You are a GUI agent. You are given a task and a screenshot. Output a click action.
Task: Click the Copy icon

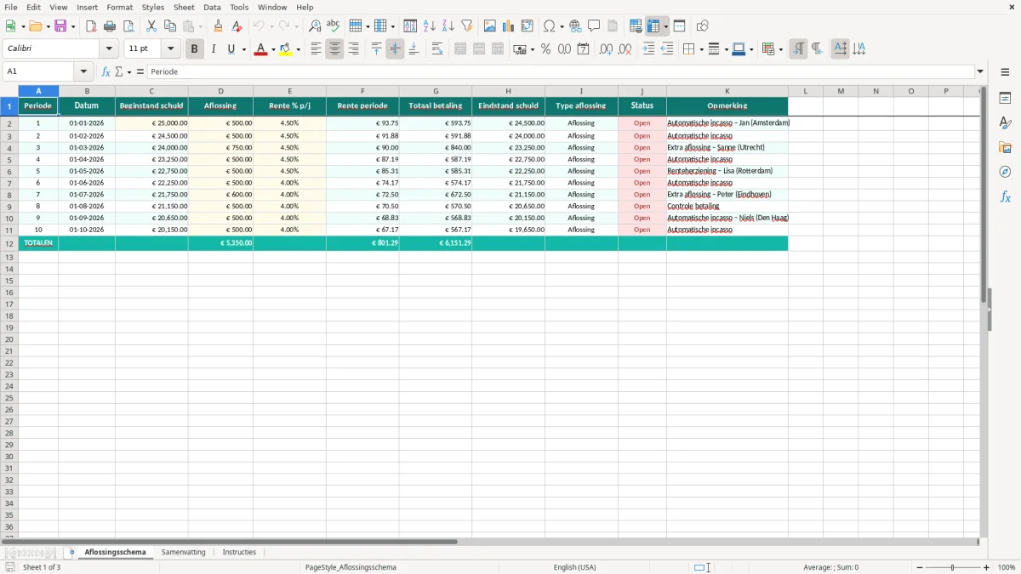(170, 26)
